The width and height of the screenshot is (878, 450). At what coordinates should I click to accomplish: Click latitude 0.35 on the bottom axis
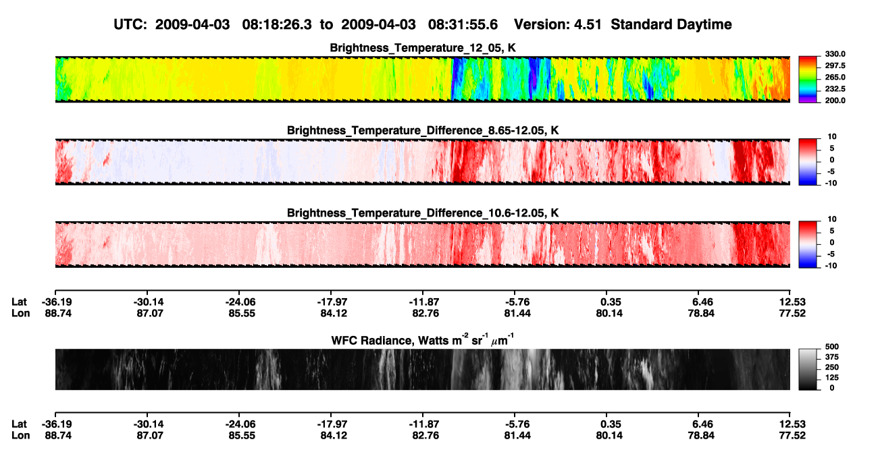pos(611,424)
